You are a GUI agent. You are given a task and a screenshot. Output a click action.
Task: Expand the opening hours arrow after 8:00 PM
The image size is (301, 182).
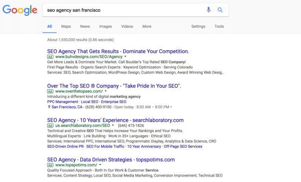click(x=171, y=107)
